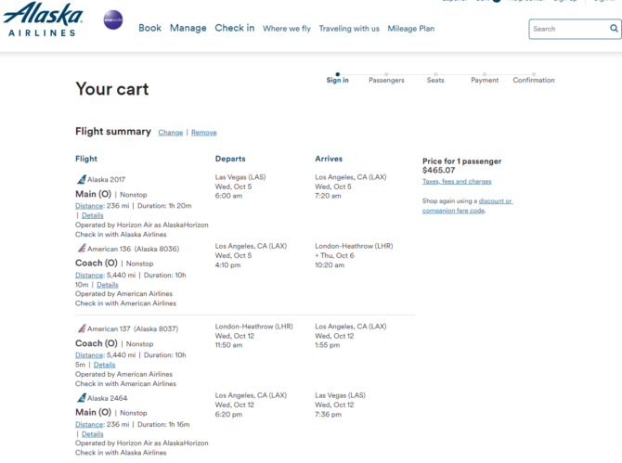Click the Alaska Airlines logo
The image size is (622, 463).
point(43,19)
